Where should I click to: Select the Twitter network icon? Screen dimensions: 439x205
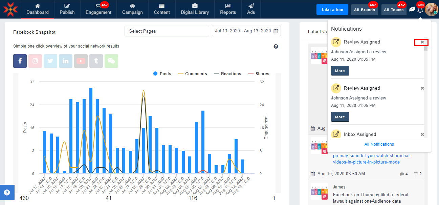50,61
